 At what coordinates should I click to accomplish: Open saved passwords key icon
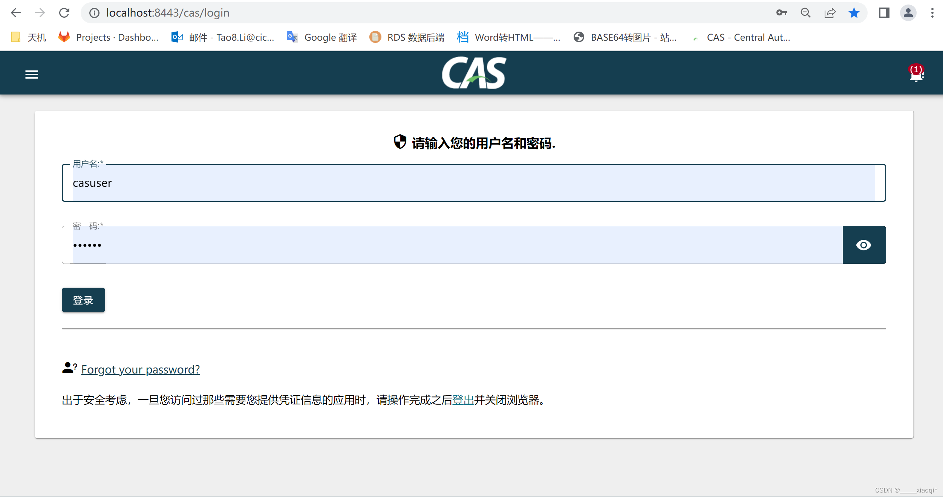pyautogui.click(x=782, y=13)
